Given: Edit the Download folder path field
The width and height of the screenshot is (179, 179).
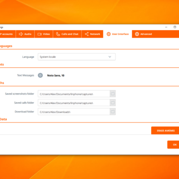Looking at the screenshot, I should click(74, 112).
